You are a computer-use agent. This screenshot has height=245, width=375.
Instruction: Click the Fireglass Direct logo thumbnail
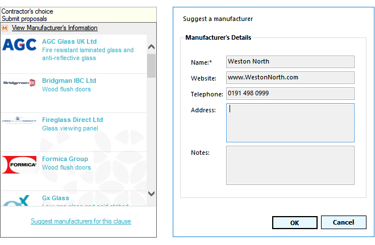19,120
